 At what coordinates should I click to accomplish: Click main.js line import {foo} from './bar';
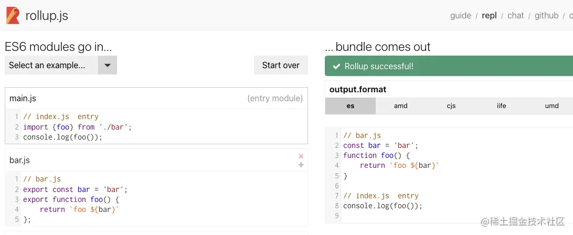point(77,127)
